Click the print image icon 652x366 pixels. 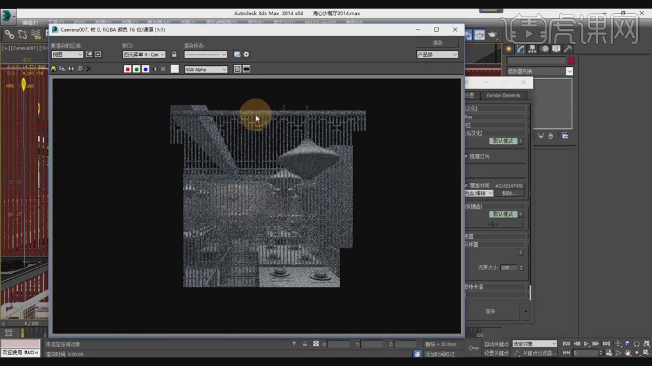point(80,68)
